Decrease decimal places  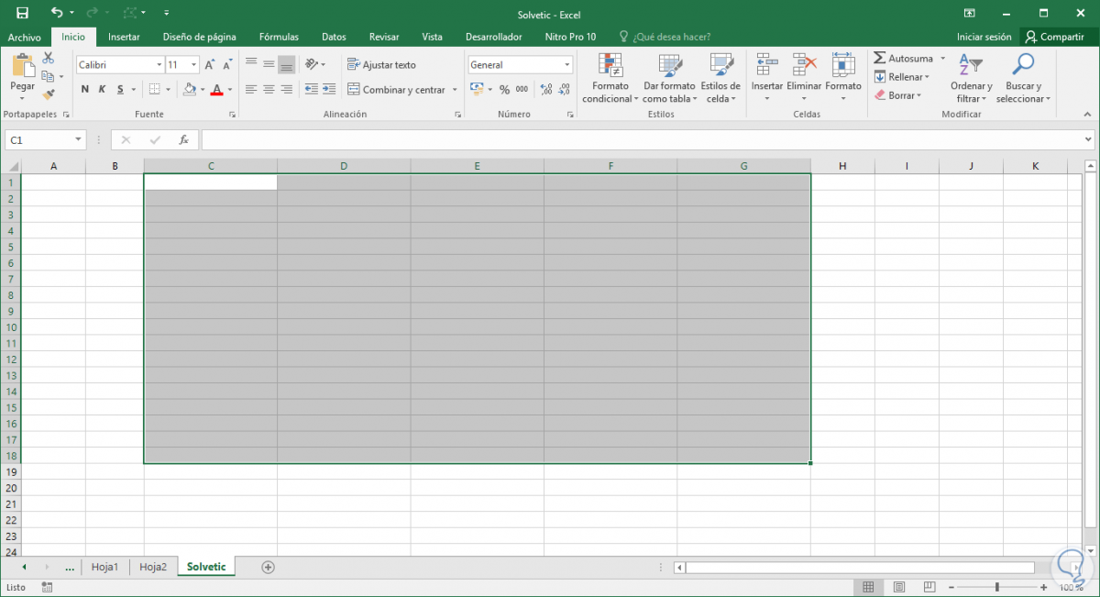pyautogui.click(x=564, y=89)
